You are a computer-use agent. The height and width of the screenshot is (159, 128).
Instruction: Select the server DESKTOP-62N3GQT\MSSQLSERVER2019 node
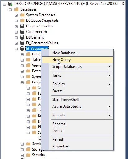tap(69, 4)
